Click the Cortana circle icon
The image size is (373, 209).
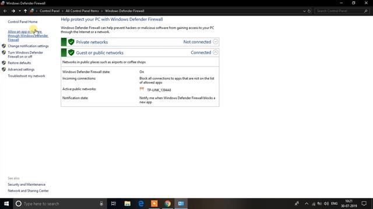point(19,204)
